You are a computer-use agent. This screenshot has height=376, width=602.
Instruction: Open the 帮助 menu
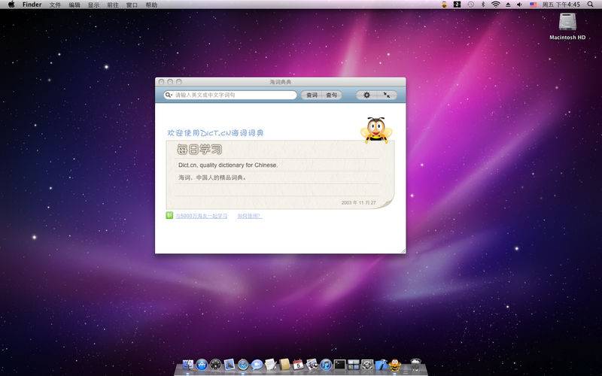point(151,5)
